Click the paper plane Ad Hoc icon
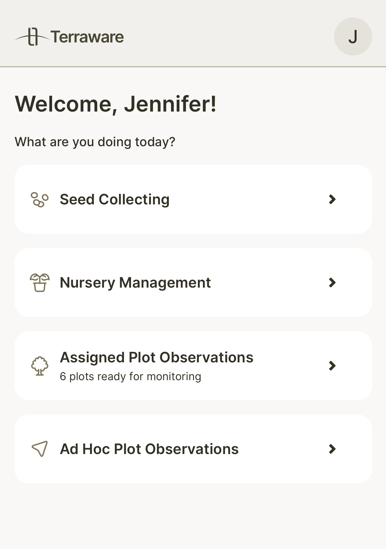Viewport: 386px width, 549px height. 40,449
